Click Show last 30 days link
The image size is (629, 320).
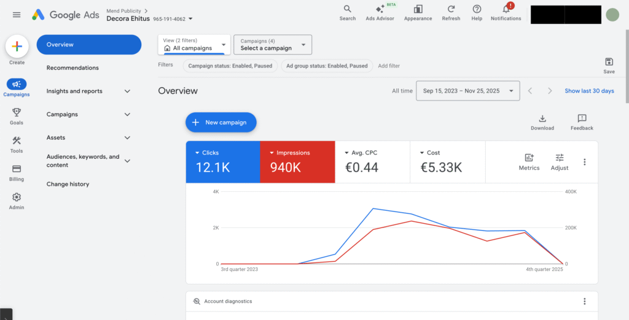click(589, 91)
